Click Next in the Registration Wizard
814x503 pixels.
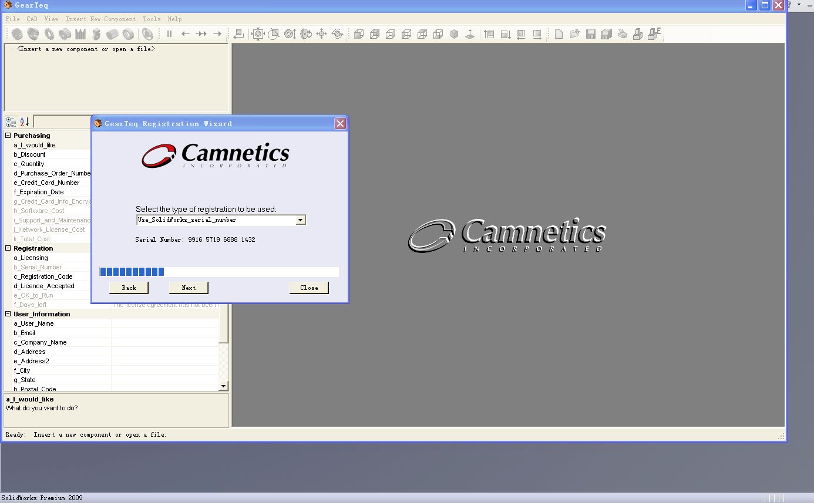click(x=189, y=288)
